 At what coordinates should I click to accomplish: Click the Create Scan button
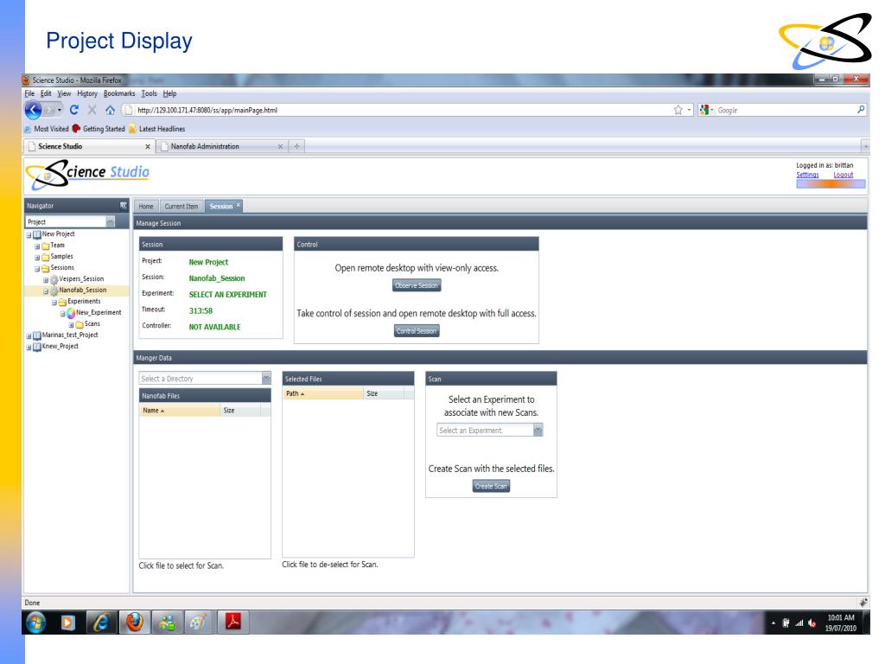[x=491, y=486]
